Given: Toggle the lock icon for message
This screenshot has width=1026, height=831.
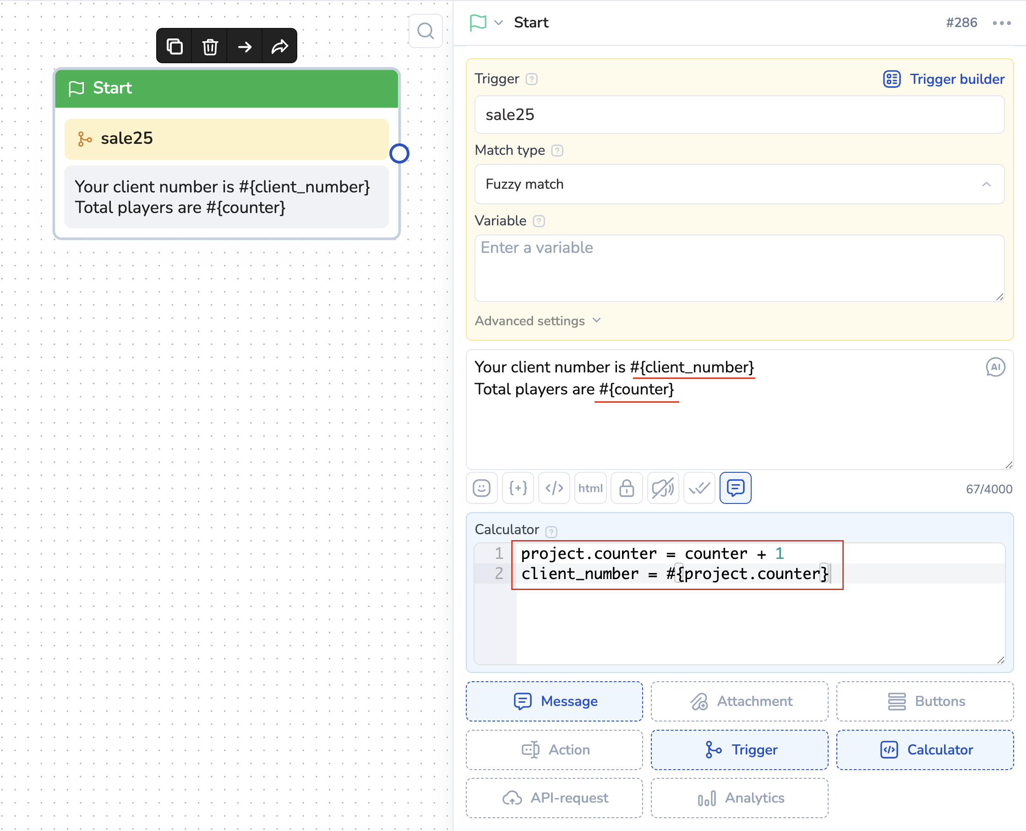Looking at the screenshot, I should (627, 488).
